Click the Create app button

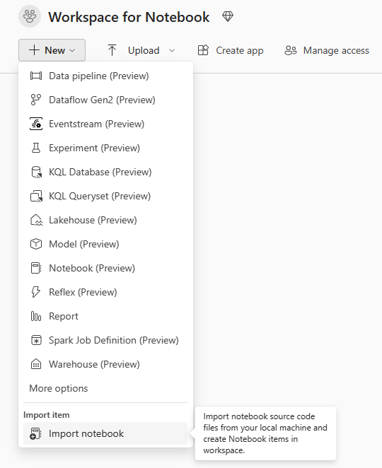click(231, 50)
